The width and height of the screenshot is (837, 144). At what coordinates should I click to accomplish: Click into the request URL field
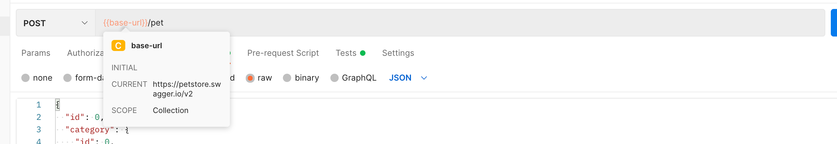tap(460, 23)
